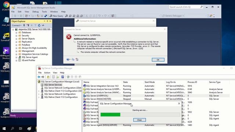Select SQL Server Integration Services 14.0 row
The height and width of the screenshot is (132, 235).
[x=156, y=86]
